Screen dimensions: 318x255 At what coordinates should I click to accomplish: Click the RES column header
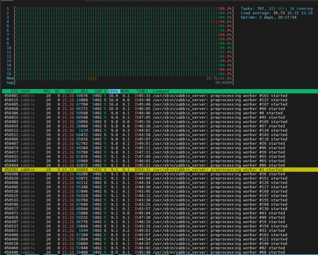click(84, 91)
